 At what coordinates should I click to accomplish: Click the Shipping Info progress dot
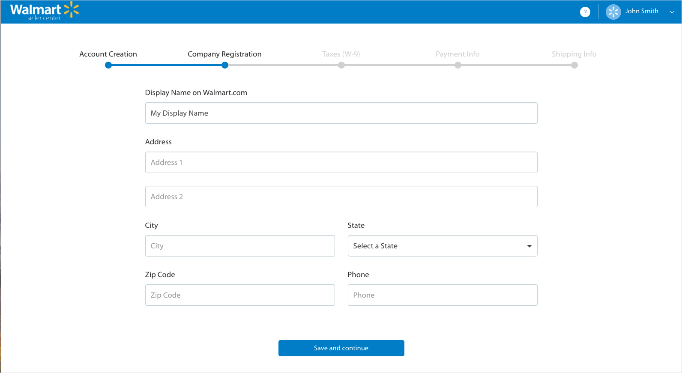574,65
